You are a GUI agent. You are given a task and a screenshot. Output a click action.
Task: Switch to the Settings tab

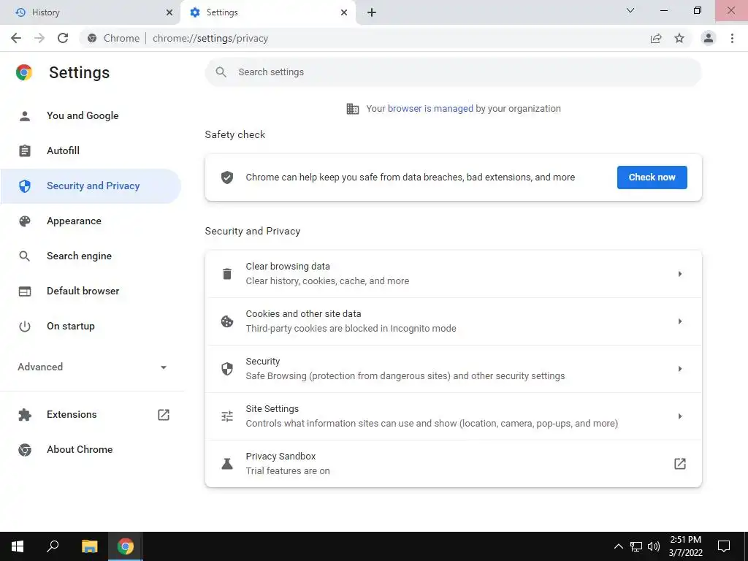tap(267, 12)
